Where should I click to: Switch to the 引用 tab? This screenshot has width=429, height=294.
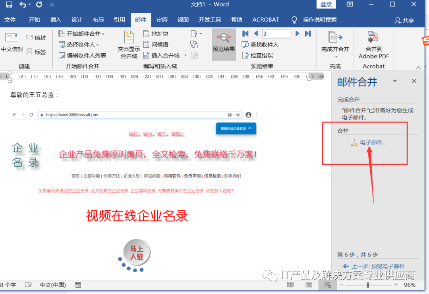pos(119,20)
